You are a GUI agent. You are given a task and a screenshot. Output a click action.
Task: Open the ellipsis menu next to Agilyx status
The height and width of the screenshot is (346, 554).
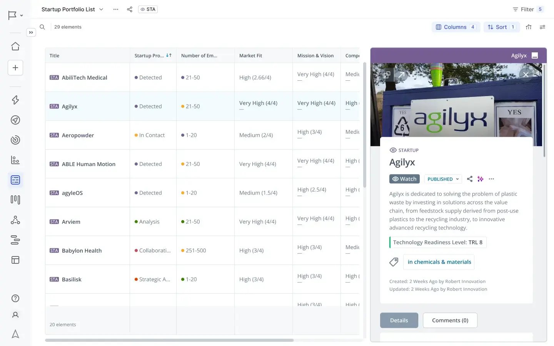491,179
